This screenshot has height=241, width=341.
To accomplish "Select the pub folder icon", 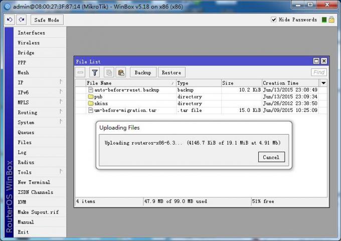I will click(91, 96).
